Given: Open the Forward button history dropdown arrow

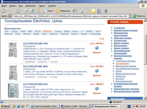Looking at the screenshot, I should 22,11.
